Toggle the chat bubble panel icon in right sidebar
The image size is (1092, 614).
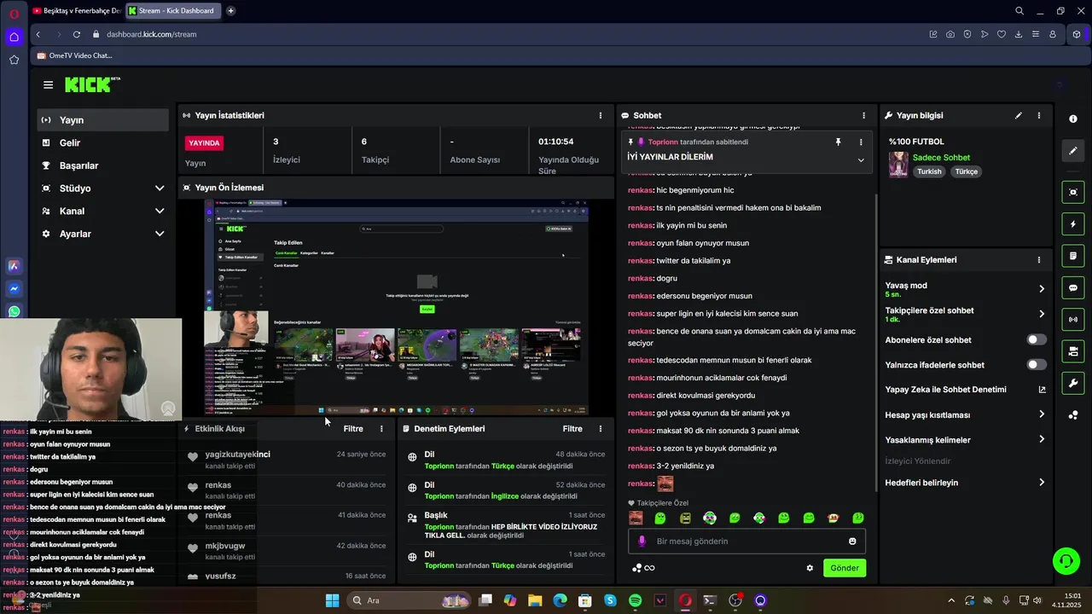(x=1073, y=287)
